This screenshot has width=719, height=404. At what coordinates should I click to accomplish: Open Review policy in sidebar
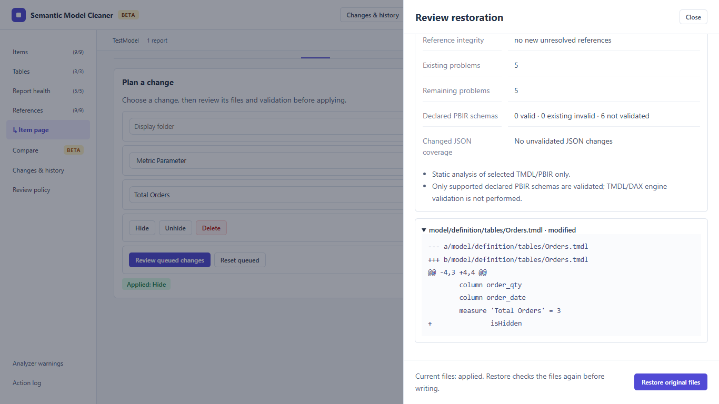48,190
